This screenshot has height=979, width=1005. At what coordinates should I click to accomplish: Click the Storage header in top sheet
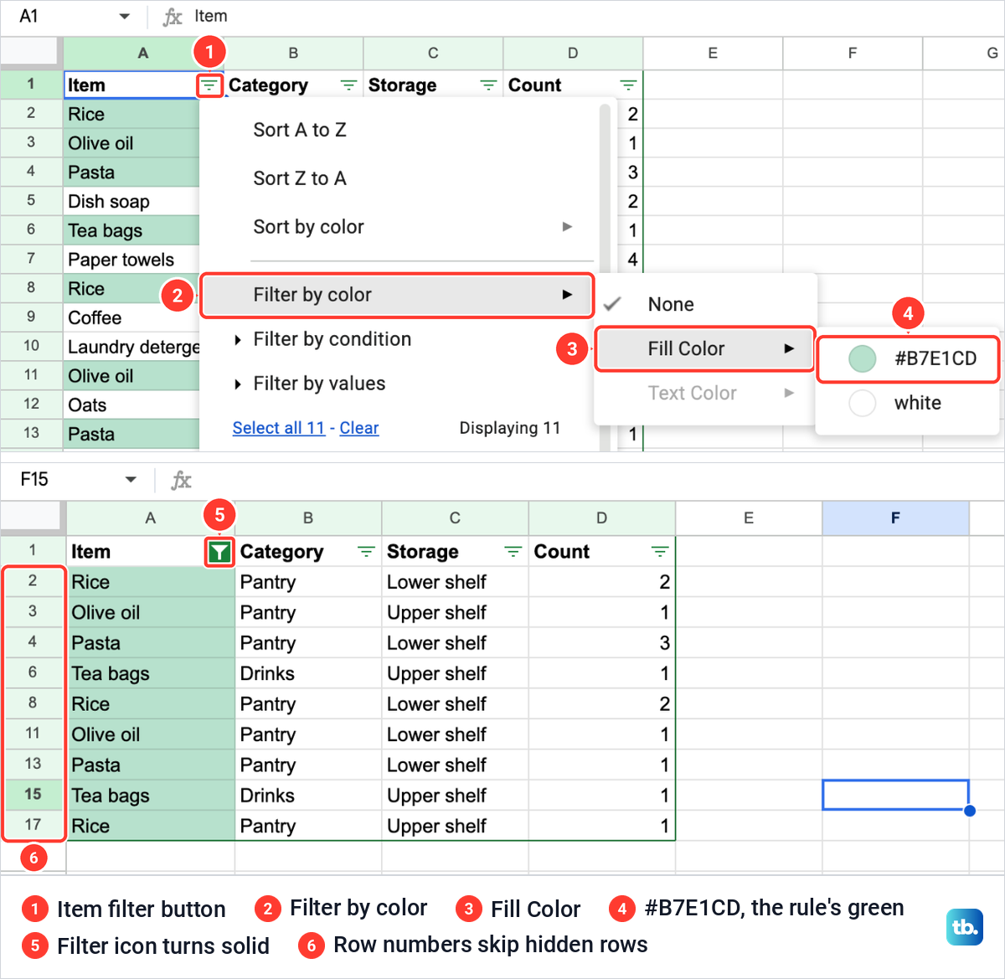click(x=433, y=85)
